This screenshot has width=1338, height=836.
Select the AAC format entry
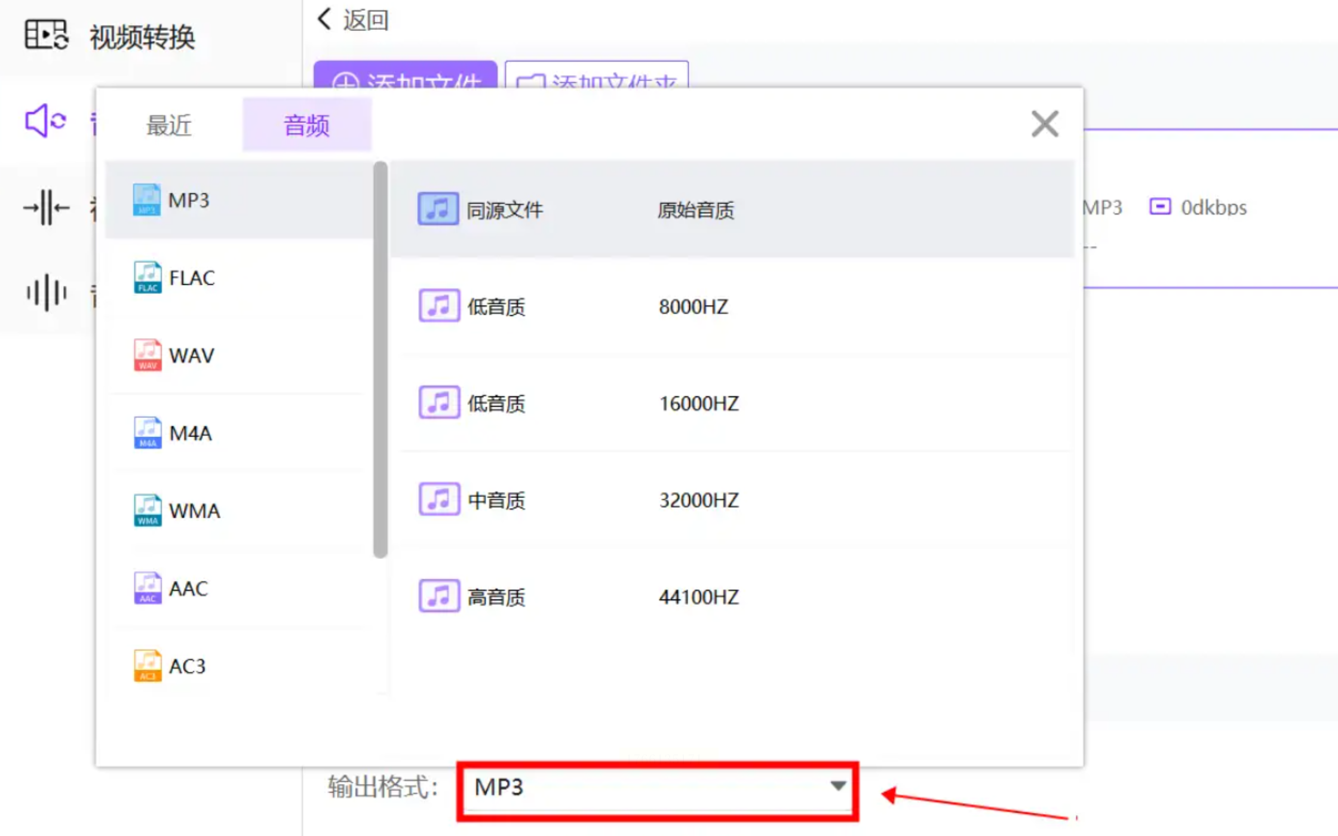188,589
